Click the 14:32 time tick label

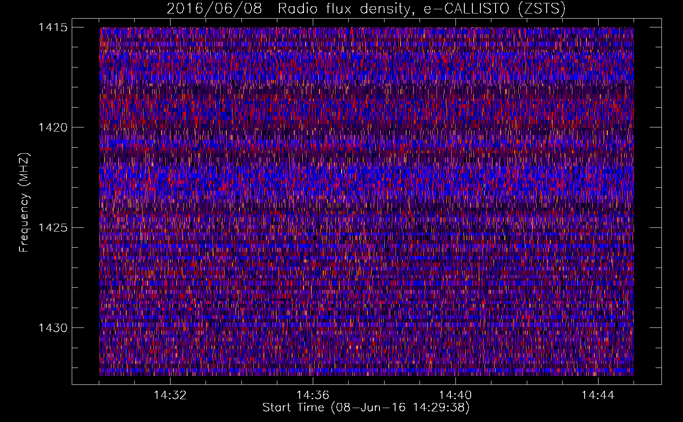tap(170, 395)
